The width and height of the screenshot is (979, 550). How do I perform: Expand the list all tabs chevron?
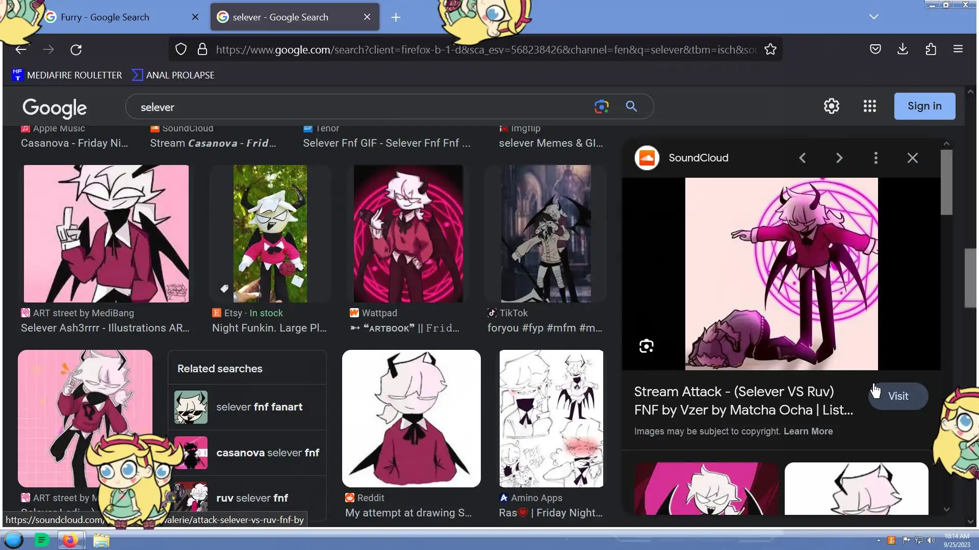point(873,17)
